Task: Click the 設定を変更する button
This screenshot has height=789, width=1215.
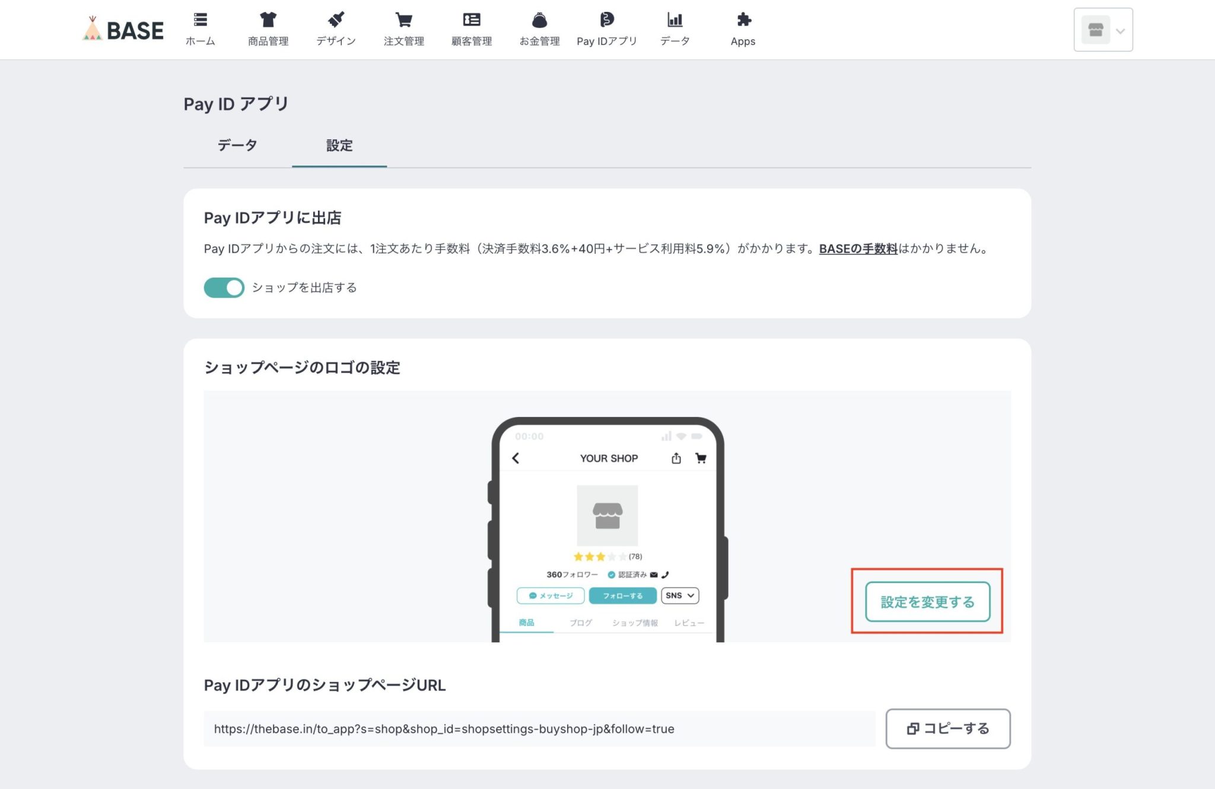Action: [927, 602]
